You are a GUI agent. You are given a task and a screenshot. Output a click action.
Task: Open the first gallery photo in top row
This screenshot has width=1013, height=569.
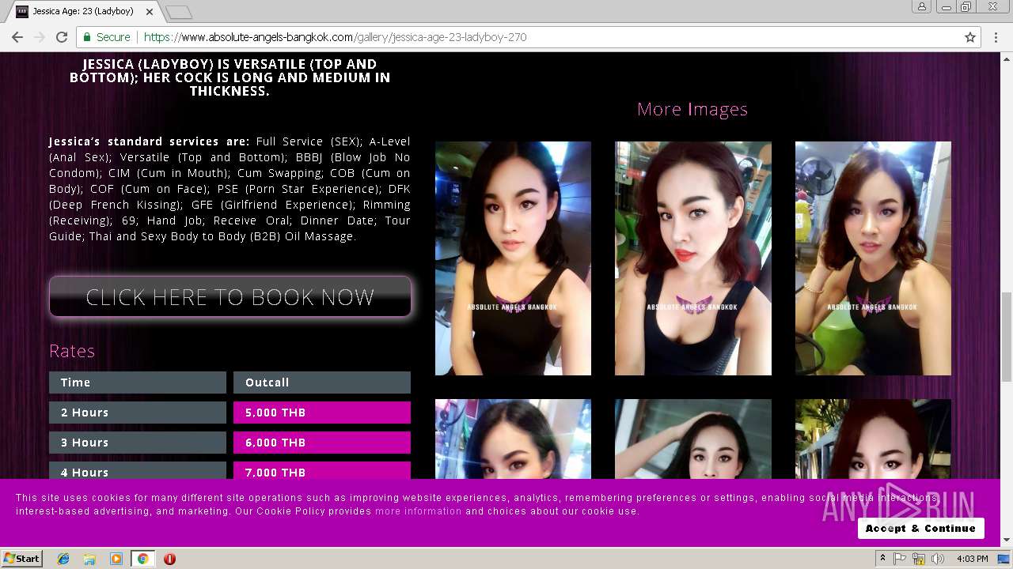pos(513,258)
